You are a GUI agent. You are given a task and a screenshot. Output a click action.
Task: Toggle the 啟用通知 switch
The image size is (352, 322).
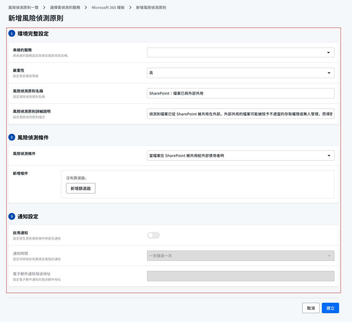pos(153,235)
